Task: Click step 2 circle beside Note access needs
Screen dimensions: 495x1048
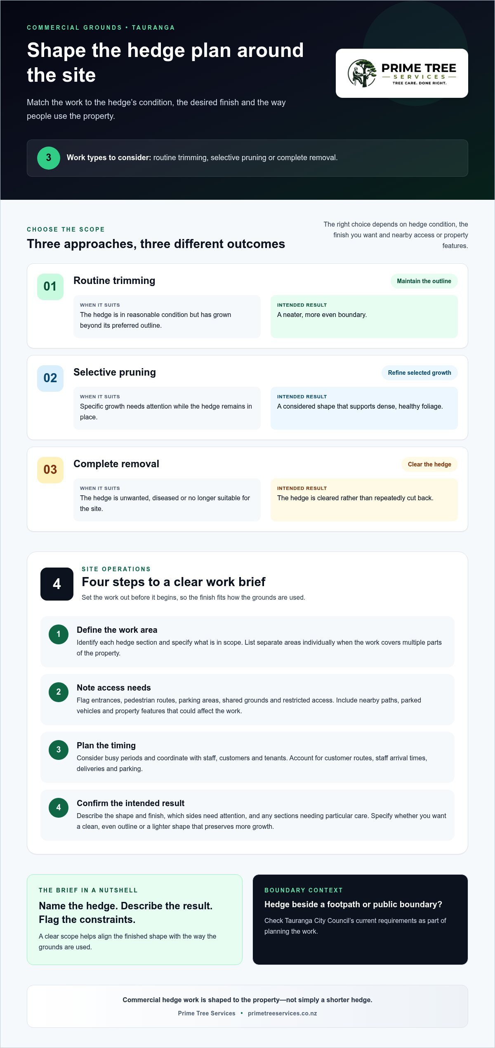Action: (59, 692)
